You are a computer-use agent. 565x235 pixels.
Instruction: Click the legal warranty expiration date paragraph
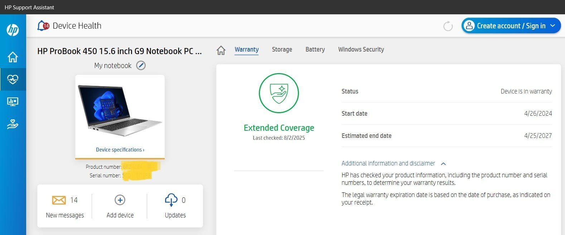click(446, 198)
